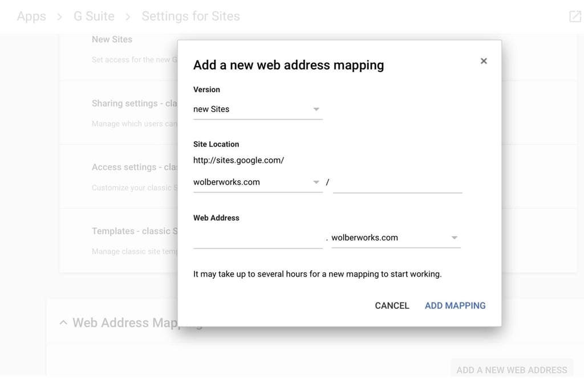Screen dimensions: 584x384
Task: Click the ADD MAPPING button
Action: (x=455, y=305)
